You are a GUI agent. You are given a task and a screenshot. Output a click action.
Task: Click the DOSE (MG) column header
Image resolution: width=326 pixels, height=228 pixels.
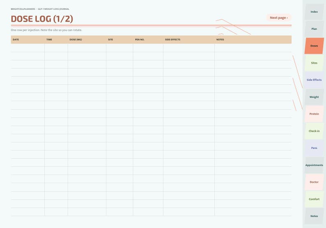coord(87,39)
